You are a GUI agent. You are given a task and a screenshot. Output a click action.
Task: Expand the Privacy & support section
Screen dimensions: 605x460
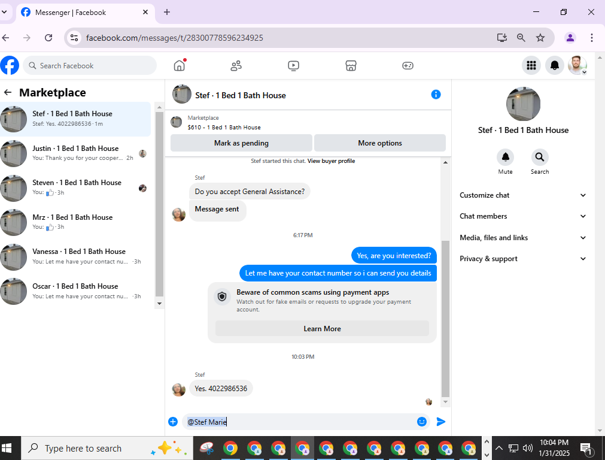point(523,259)
